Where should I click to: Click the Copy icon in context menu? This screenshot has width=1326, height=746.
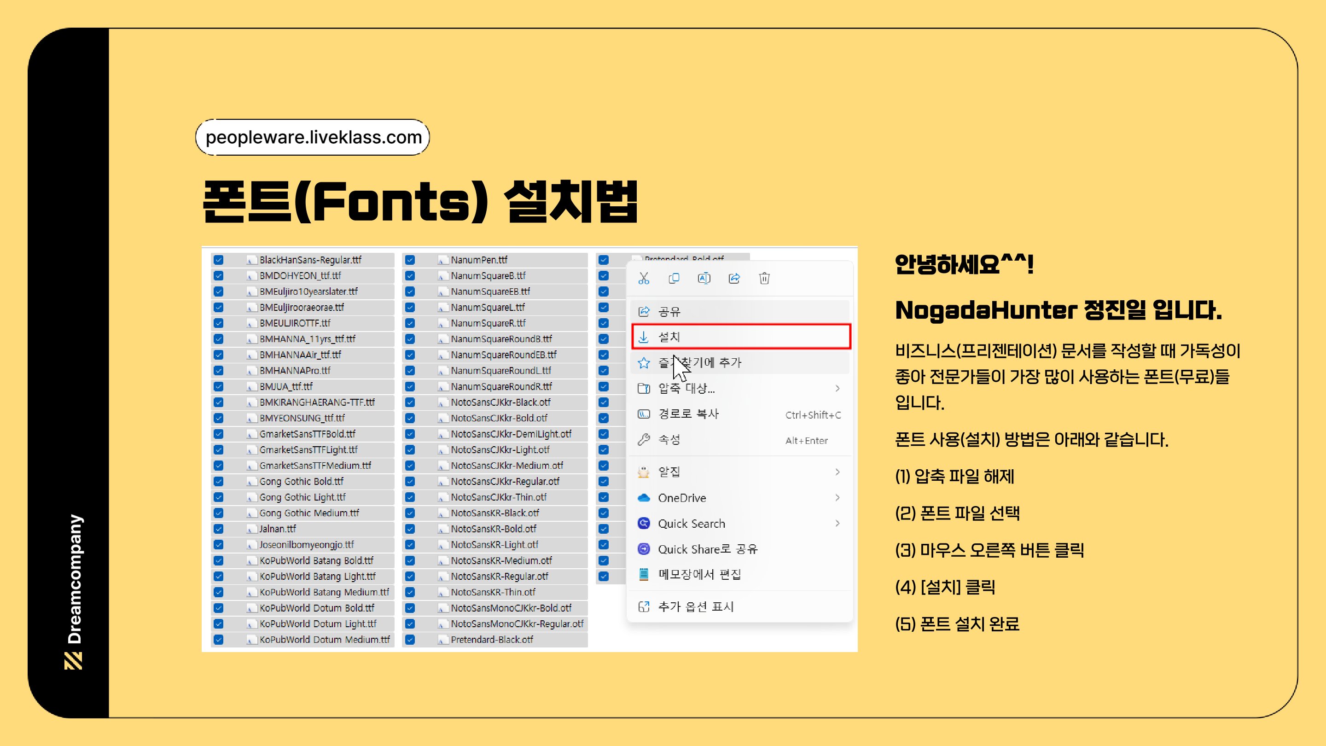pyautogui.click(x=673, y=279)
